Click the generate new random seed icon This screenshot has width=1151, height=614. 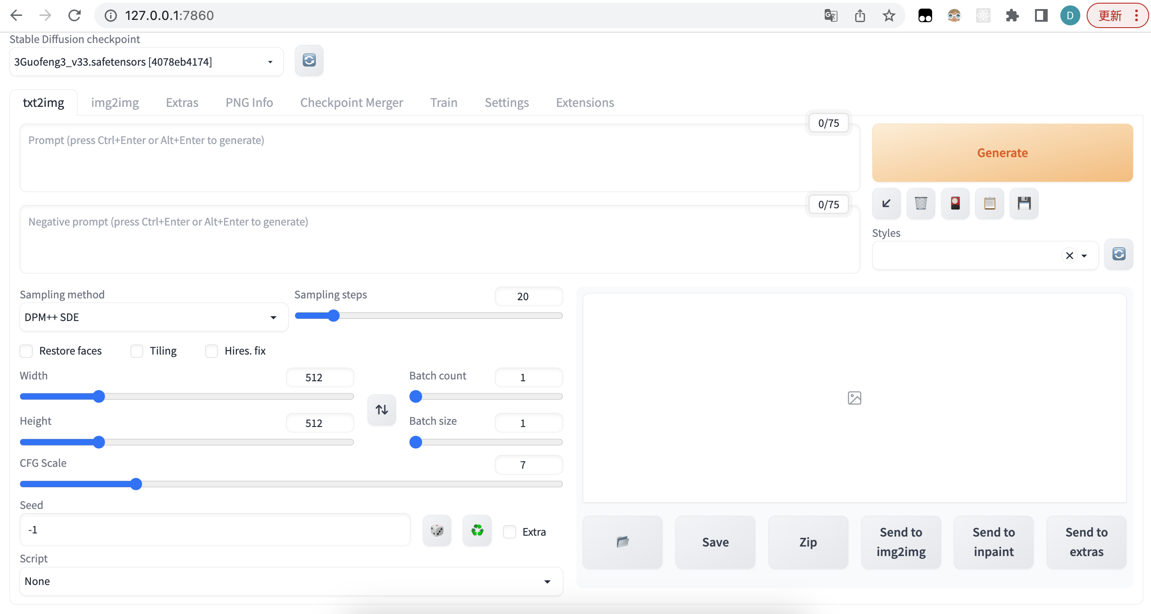coord(436,530)
